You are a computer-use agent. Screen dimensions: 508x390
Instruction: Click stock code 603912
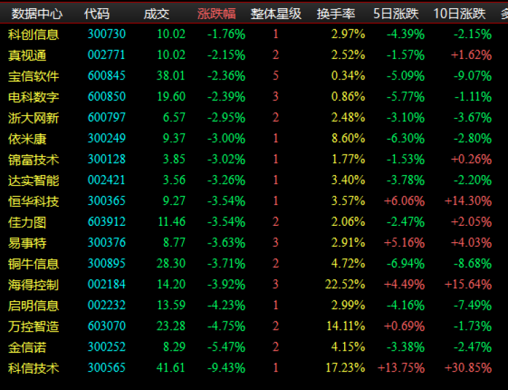click(106, 222)
